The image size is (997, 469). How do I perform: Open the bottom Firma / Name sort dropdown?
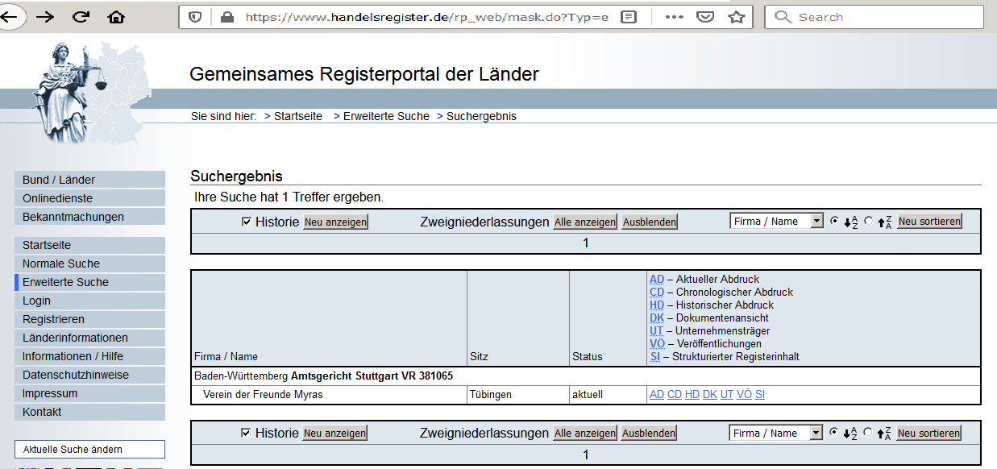[777, 433]
